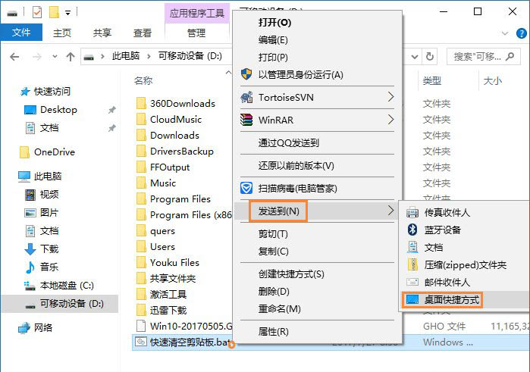
Task: Open the blue File menu button
Action: coord(21,33)
